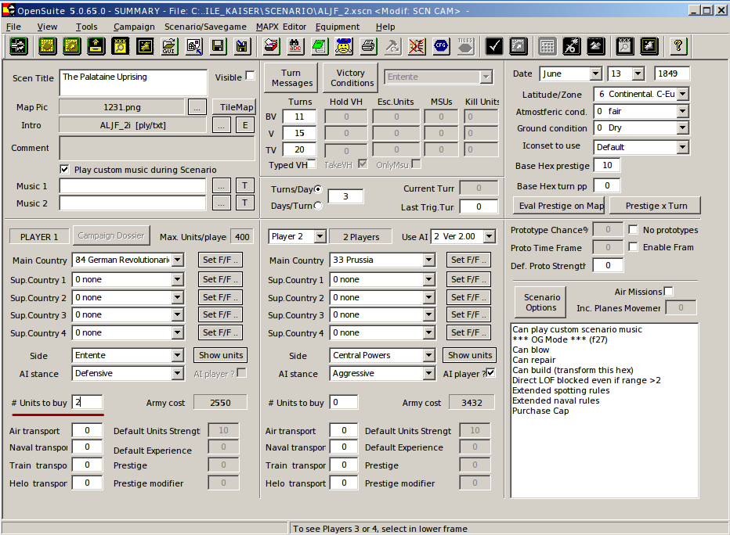Click the Music 1 input field
The width and height of the screenshot is (730, 535).
point(132,186)
